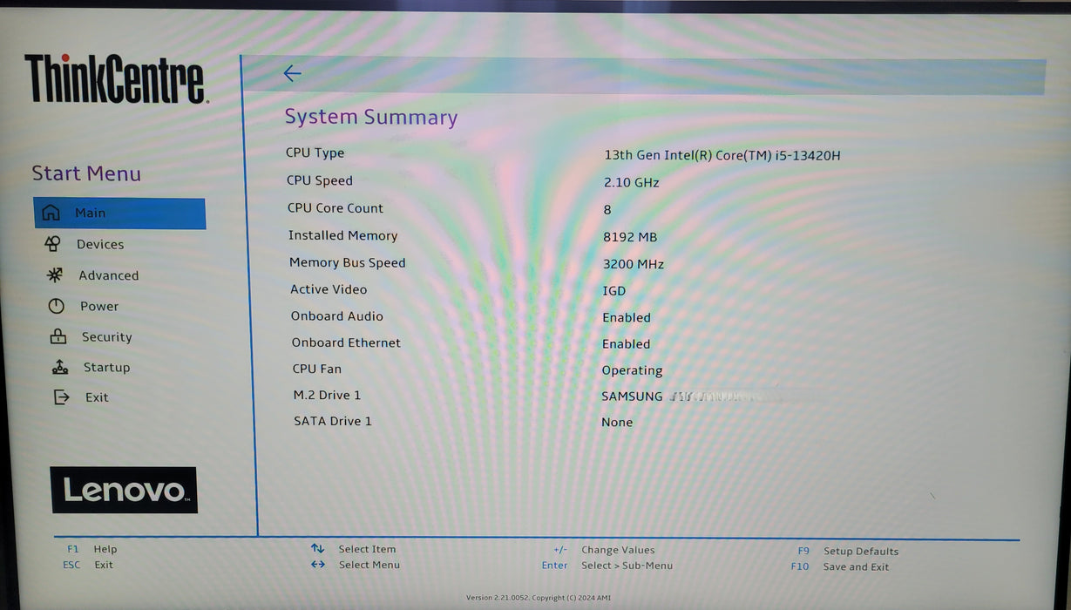Image resolution: width=1071 pixels, height=610 pixels.
Task: Click the i5-13420H CPU value
Action: (722, 156)
